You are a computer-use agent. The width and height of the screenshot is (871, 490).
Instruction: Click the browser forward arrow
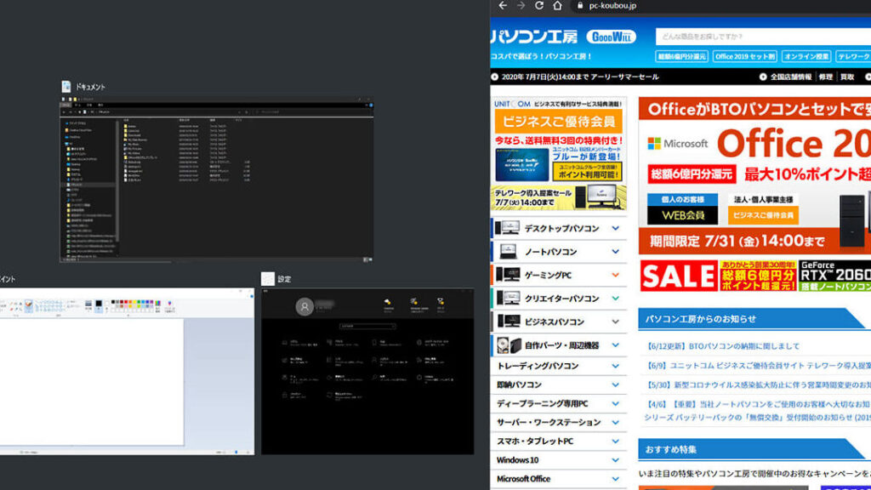tap(521, 6)
